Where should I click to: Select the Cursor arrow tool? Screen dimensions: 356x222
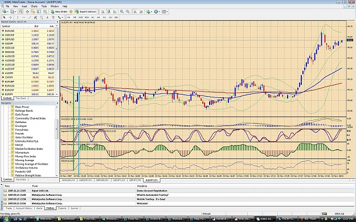pos(5,17)
